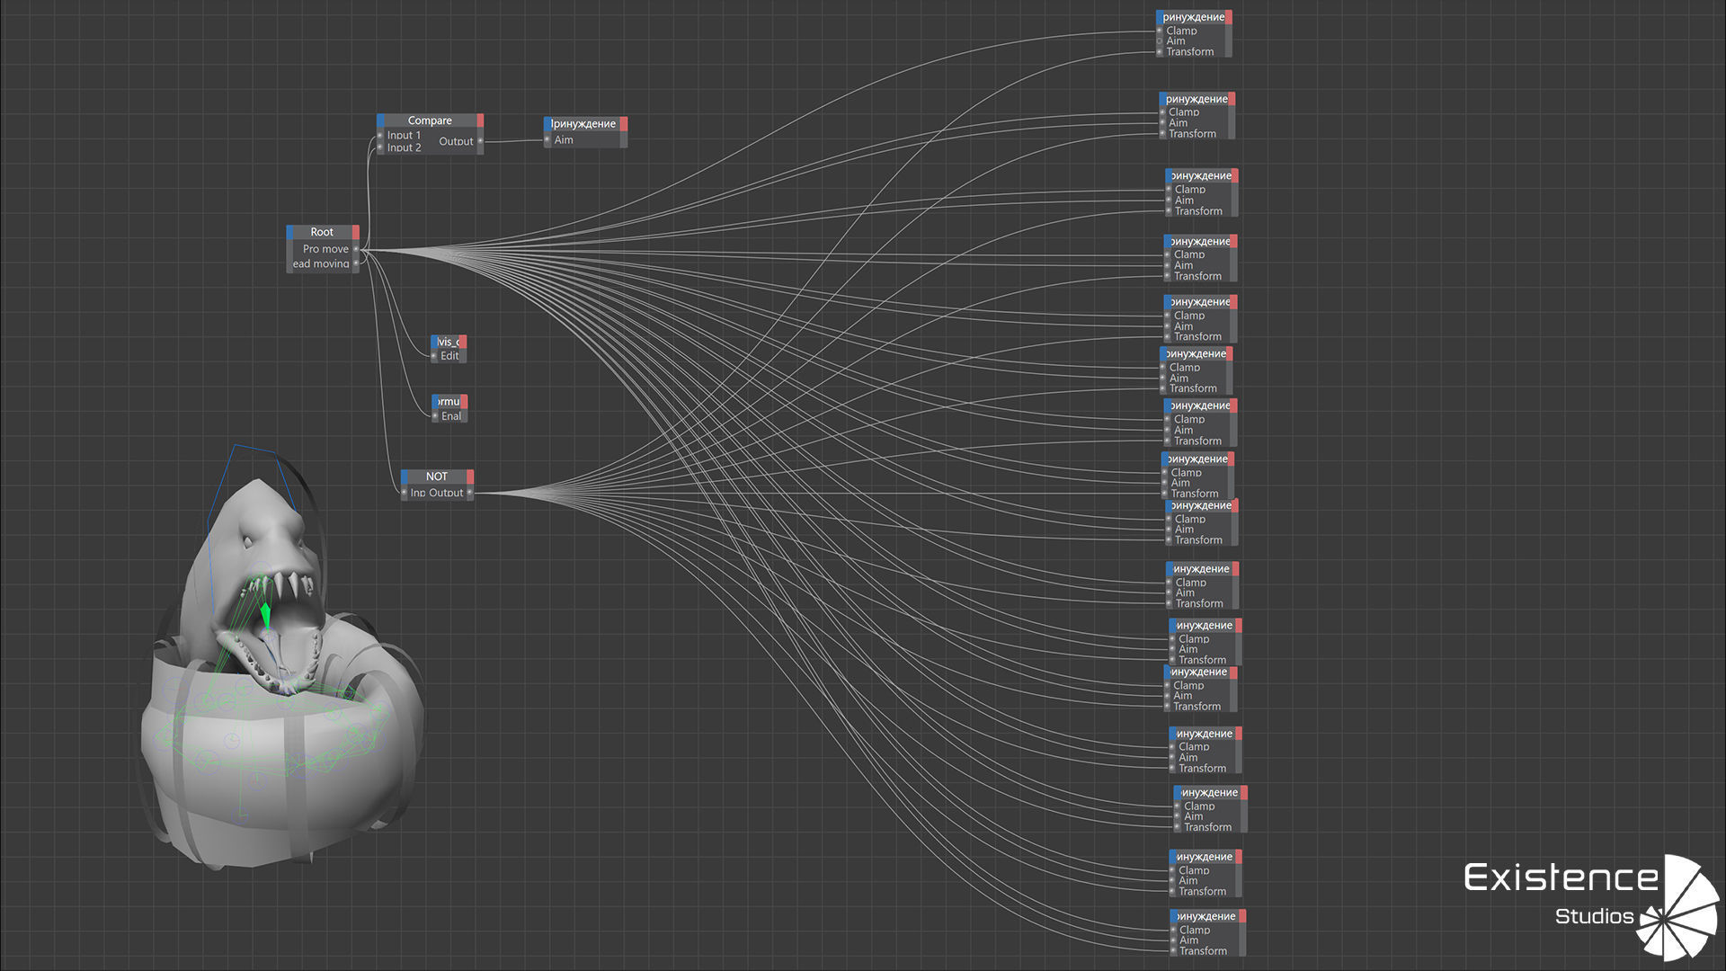Select the Root node title bar
This screenshot has height=971, width=1726.
pos(322,232)
